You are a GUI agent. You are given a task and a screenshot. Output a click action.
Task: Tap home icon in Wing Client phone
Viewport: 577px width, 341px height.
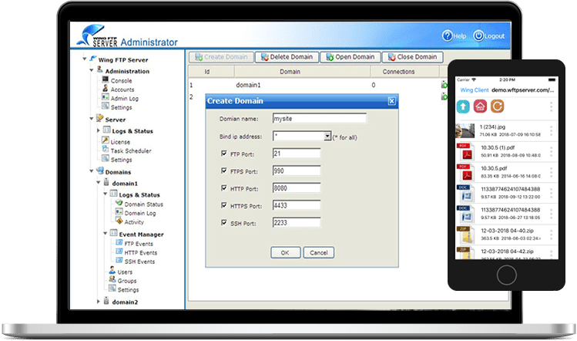point(480,106)
